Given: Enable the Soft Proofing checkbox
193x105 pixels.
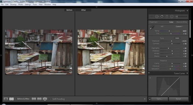Looking at the screenshot, I should (51, 99).
